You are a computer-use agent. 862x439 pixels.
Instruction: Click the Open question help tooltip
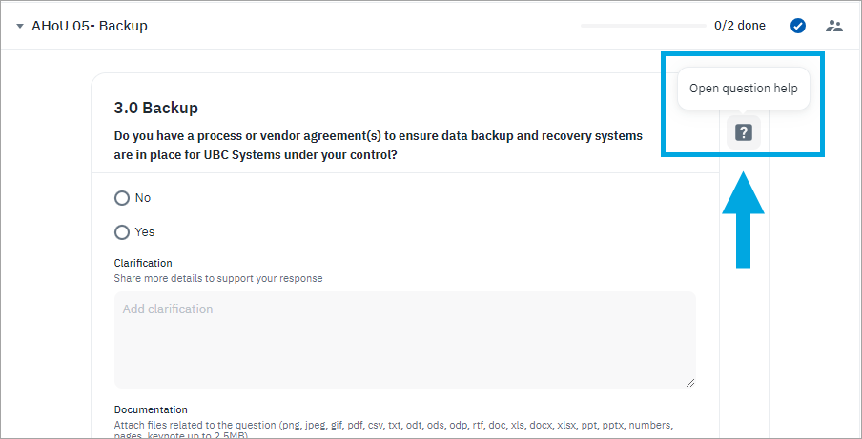click(x=743, y=89)
